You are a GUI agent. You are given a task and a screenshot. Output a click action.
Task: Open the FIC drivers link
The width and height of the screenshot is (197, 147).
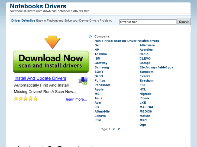(x=142, y=85)
